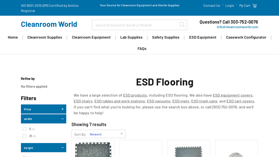Follow the ESD tables and work stations link
The height and width of the screenshot is (157, 279).
pyautogui.click(x=120, y=101)
